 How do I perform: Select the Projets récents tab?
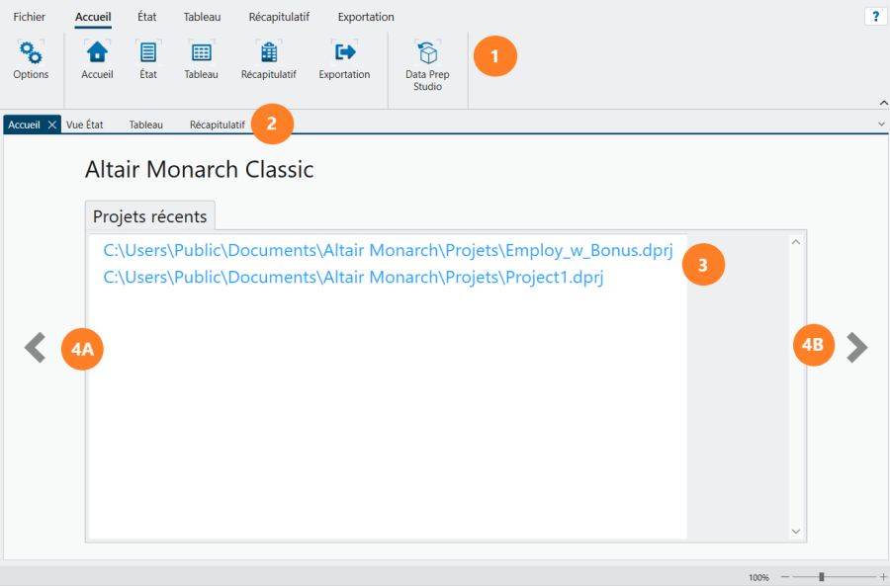coord(150,216)
